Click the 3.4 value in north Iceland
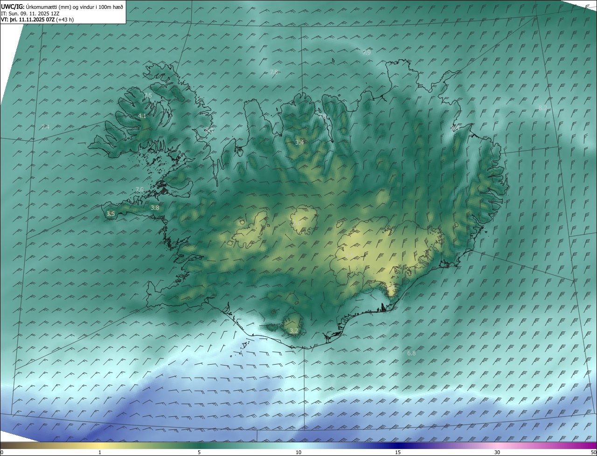Image resolution: width=597 pixels, height=456 pixels. (x=299, y=142)
